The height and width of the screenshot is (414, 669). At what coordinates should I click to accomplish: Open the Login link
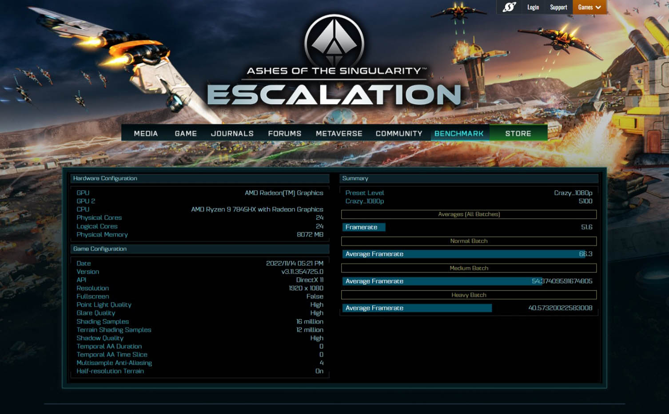[533, 7]
